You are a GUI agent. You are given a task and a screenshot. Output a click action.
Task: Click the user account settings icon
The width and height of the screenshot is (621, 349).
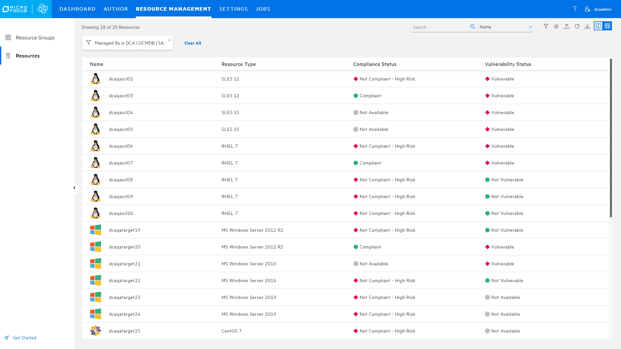588,9
